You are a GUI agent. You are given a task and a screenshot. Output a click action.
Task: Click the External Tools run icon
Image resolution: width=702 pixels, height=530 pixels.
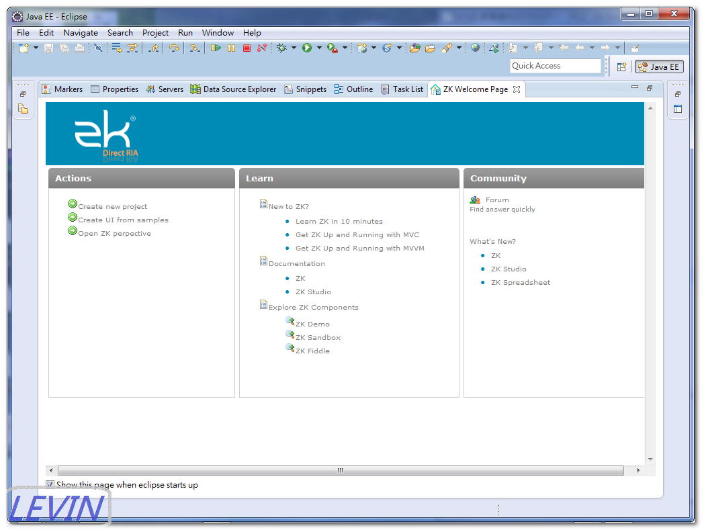(x=333, y=48)
